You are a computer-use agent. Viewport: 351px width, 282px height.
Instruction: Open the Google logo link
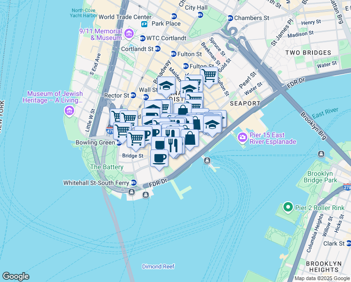tap(15, 276)
